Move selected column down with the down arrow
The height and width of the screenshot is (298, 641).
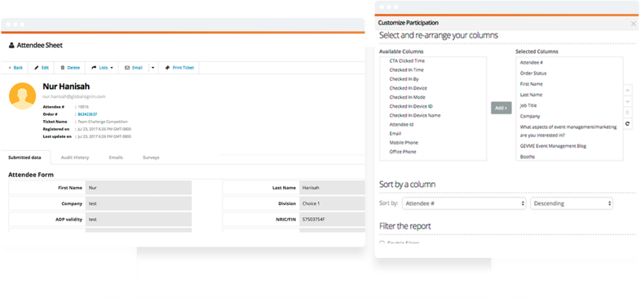point(628,101)
